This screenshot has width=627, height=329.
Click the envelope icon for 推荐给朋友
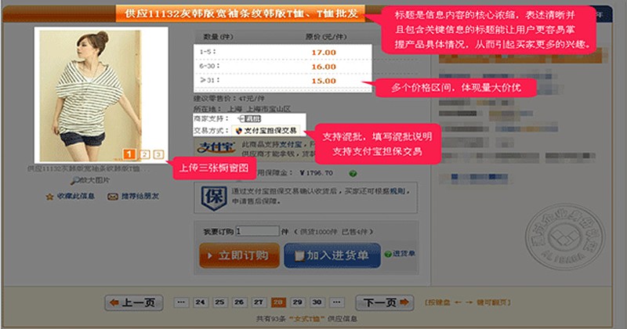112,197
